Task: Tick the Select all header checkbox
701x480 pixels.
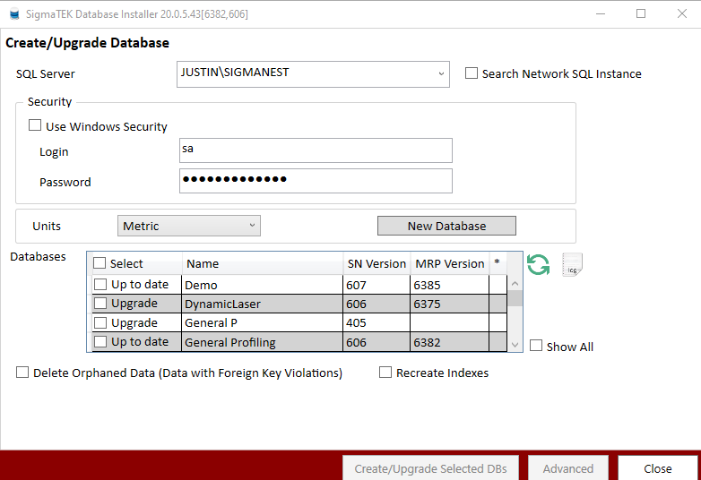Action: click(x=100, y=263)
